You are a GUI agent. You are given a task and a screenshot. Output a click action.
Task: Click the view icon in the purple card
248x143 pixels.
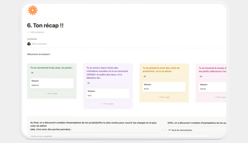(88, 83)
